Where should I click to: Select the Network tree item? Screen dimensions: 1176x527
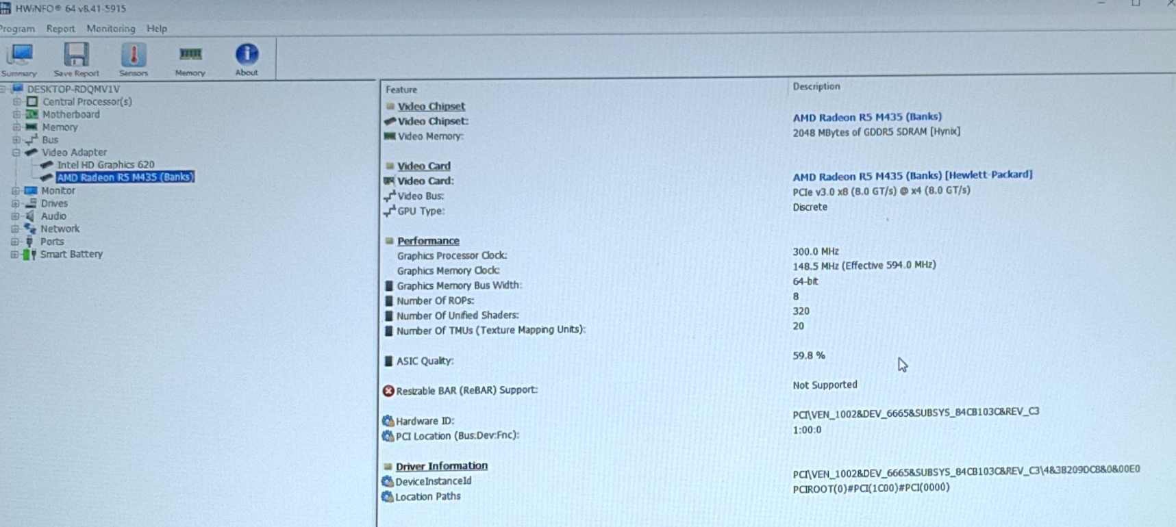pyautogui.click(x=60, y=229)
